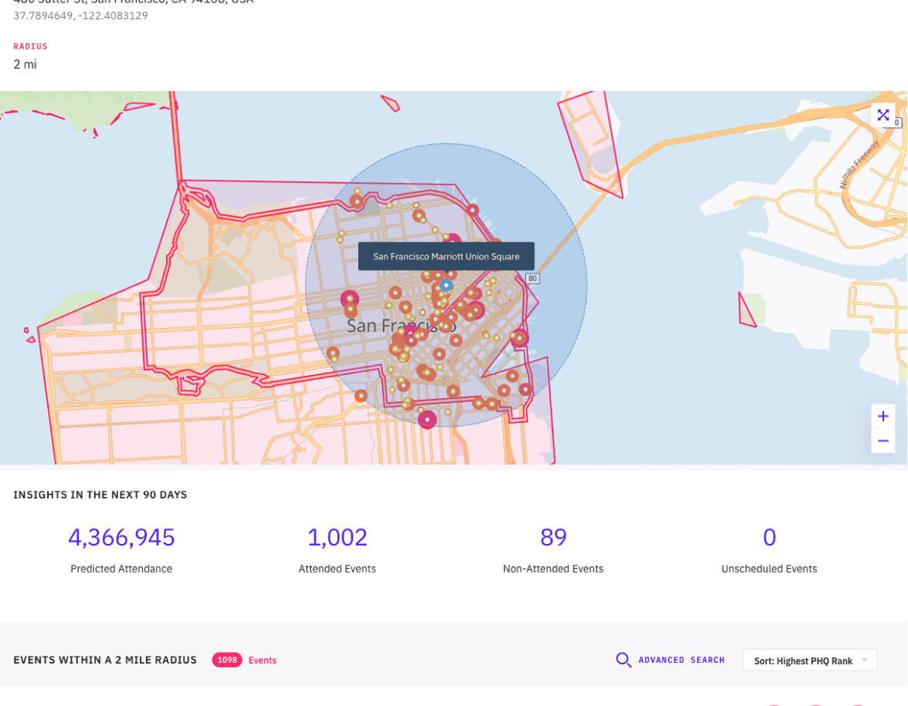Viewport: 908px width, 706px height.
Task: Click the blue hotel location pin
Action: pyautogui.click(x=446, y=285)
